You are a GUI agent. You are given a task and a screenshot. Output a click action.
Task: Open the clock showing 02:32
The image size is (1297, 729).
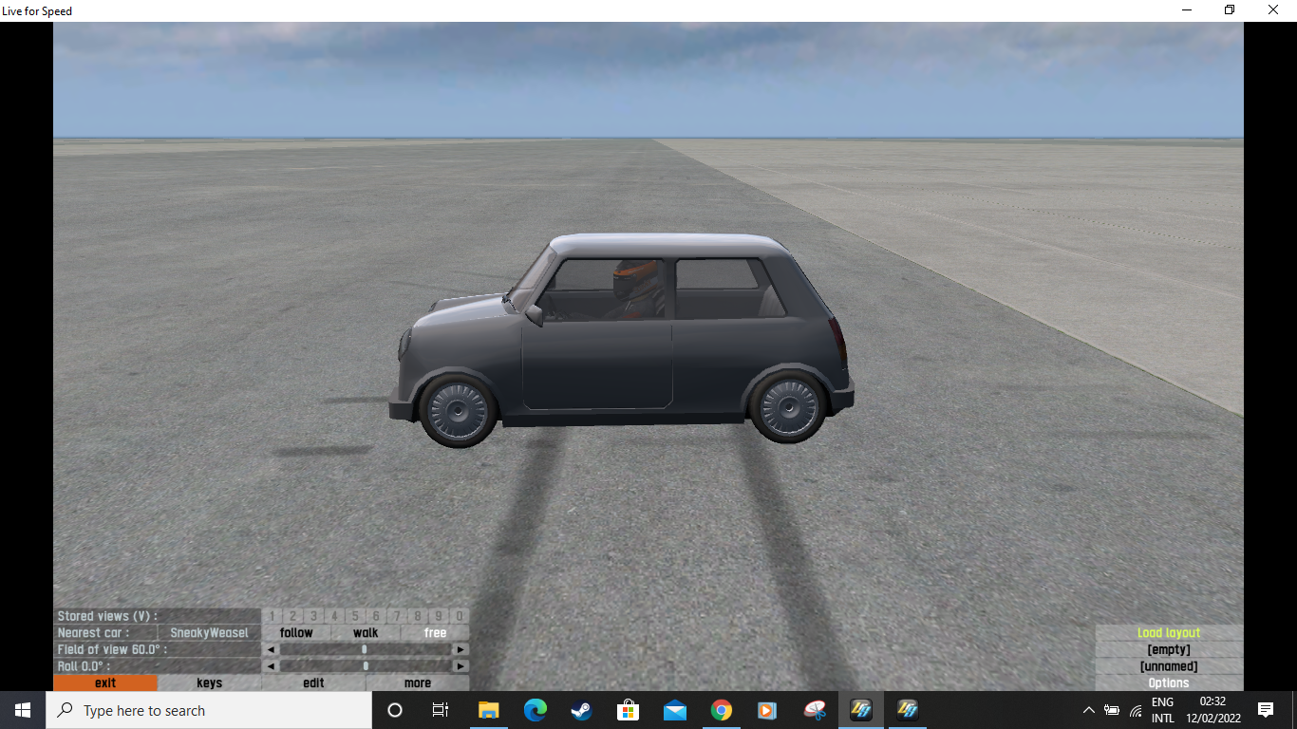[x=1212, y=710]
